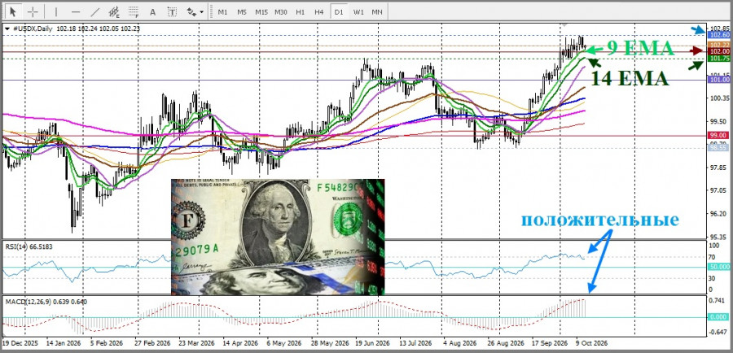Open the Arrows tool dropdown arrow
Viewport: 733px width, 353px height.
pos(201,12)
